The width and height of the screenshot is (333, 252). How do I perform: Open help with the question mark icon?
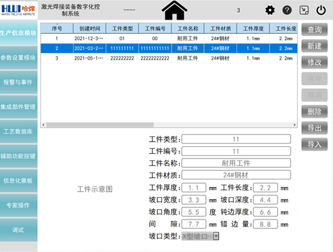pyautogui.click(x=287, y=10)
